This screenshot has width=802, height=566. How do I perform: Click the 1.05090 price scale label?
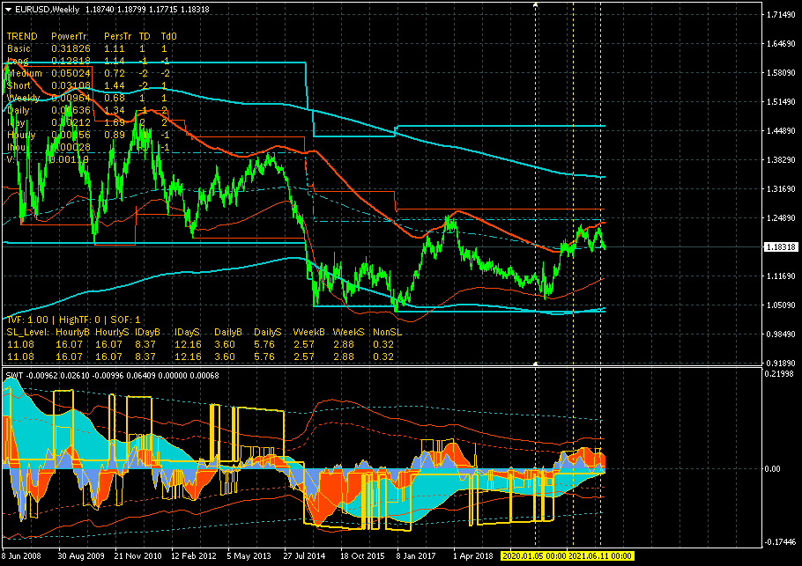click(x=781, y=305)
